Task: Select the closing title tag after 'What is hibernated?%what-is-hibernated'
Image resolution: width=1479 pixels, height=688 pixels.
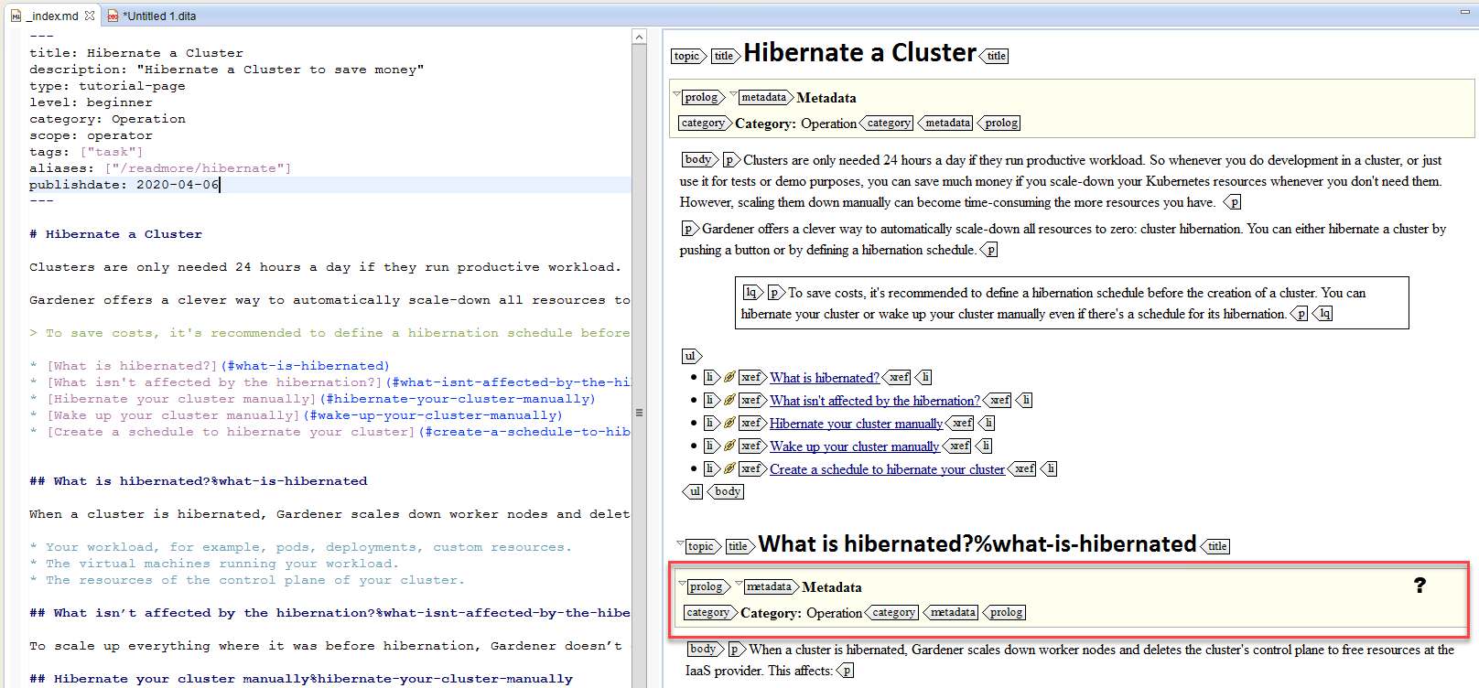Action: [x=1215, y=546]
